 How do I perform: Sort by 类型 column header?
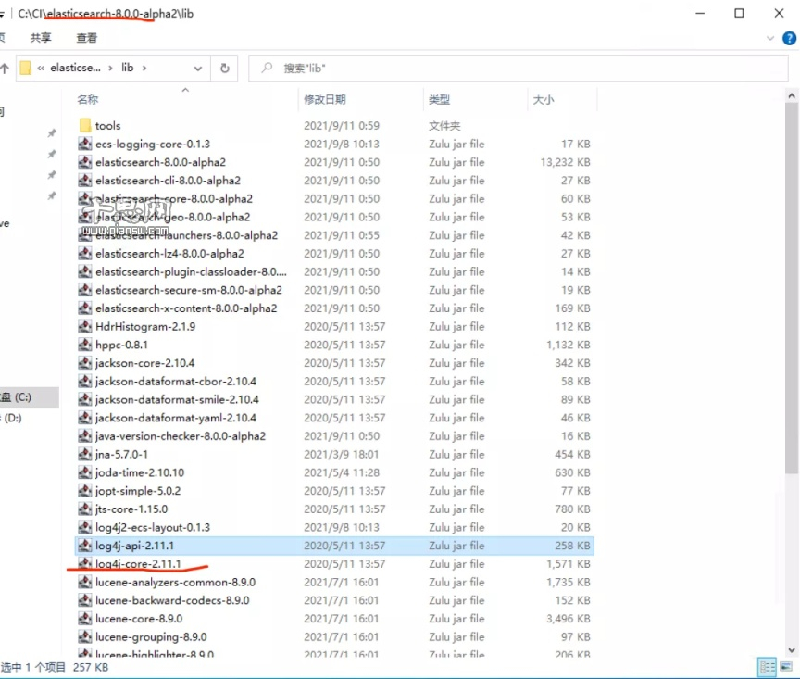click(x=439, y=99)
